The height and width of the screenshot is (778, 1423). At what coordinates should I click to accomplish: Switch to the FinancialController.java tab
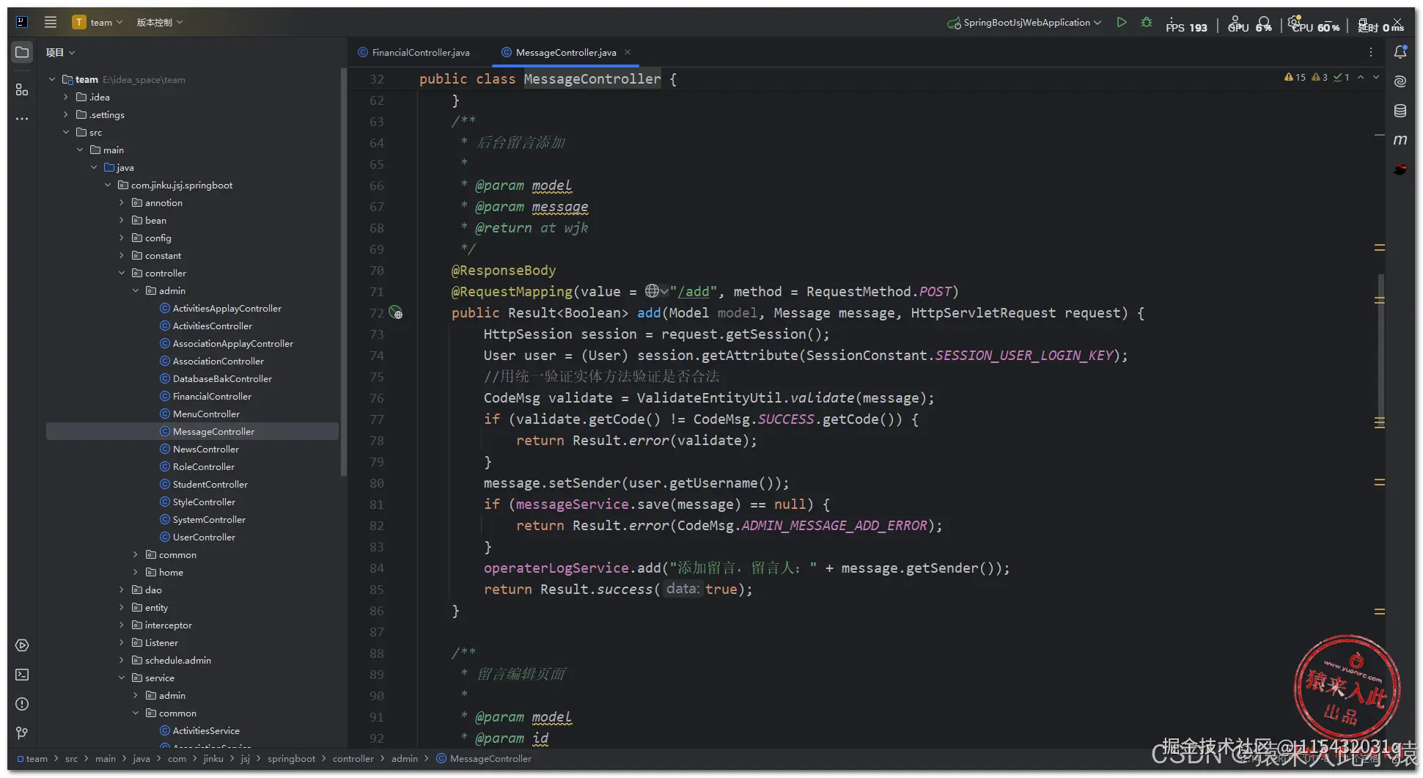pyautogui.click(x=413, y=52)
